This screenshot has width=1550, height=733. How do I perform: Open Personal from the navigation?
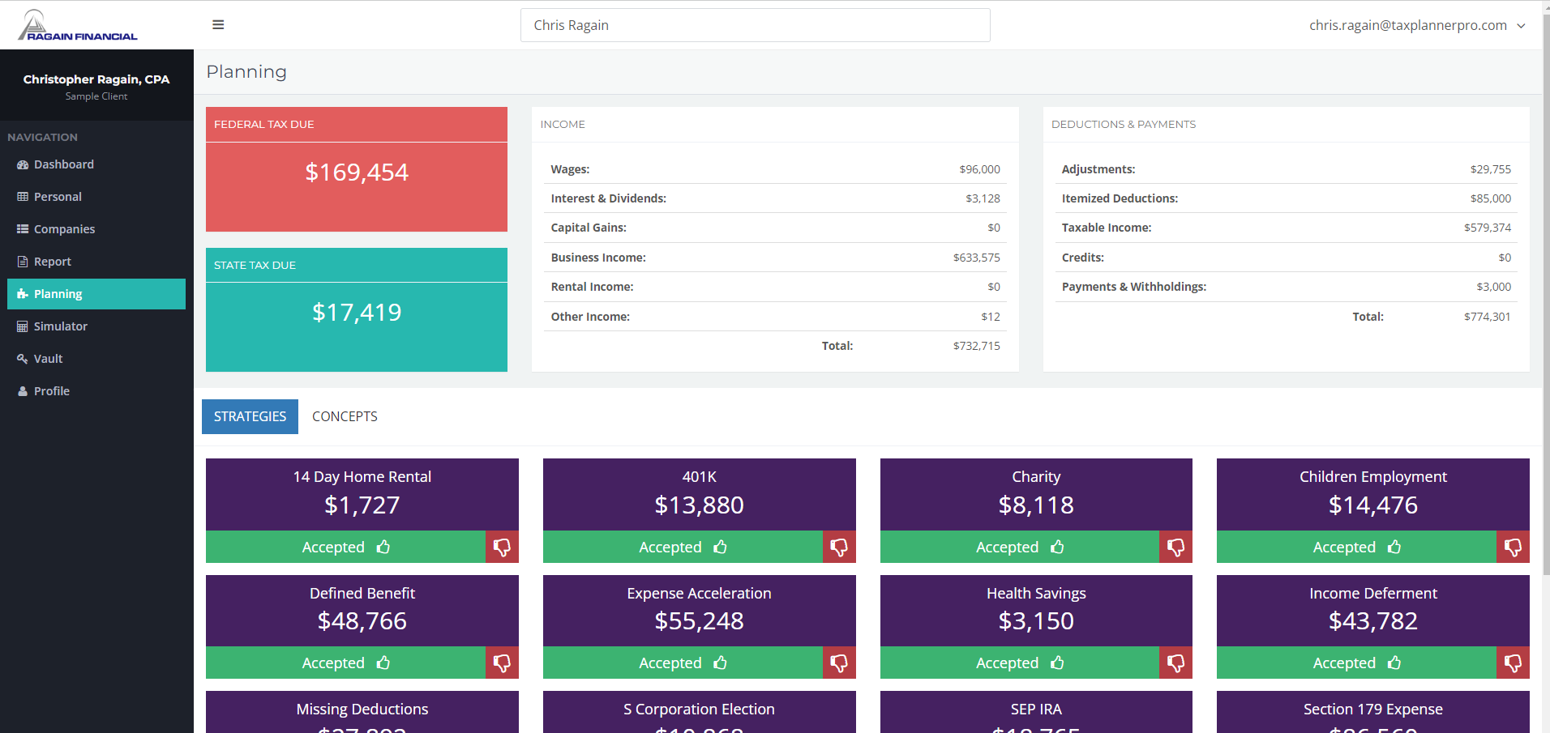coord(96,197)
